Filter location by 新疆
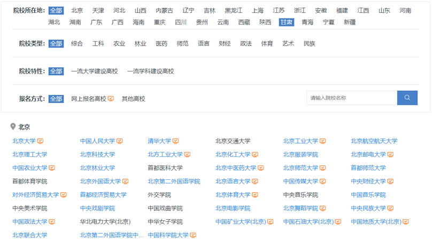 point(350,22)
